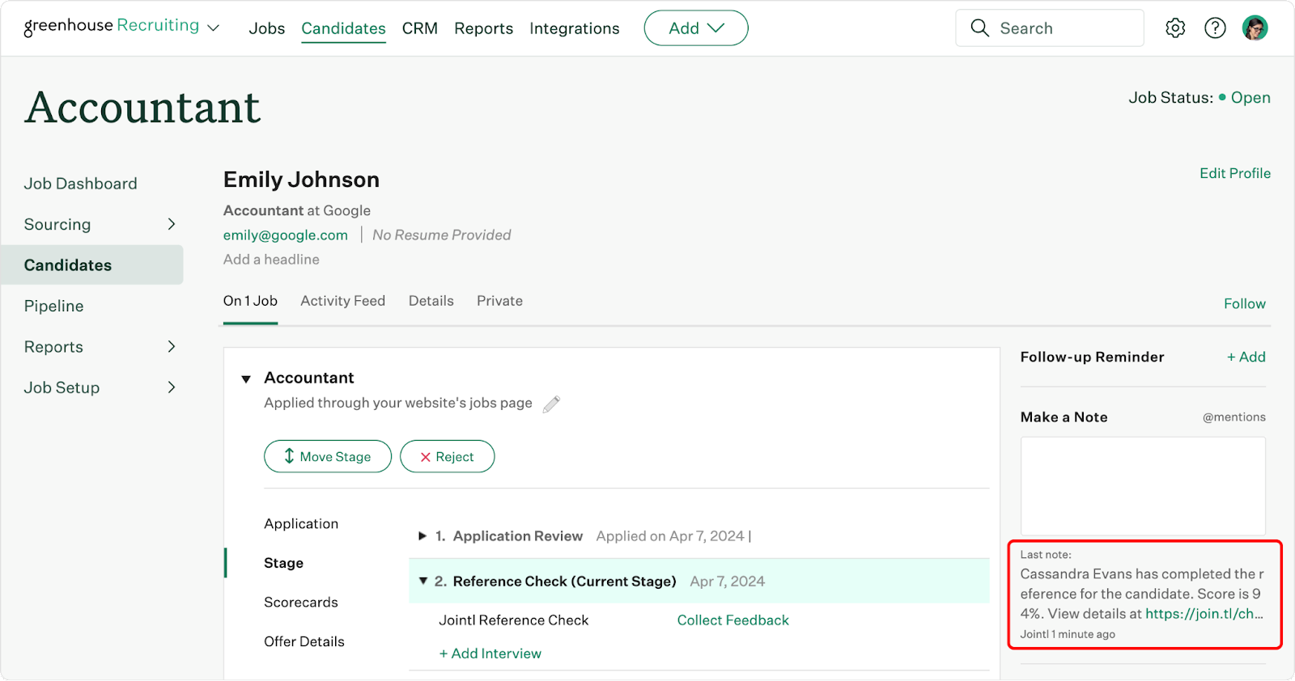Click the Jointl Reference Check interview name
This screenshot has width=1295, height=681.
[514, 620]
